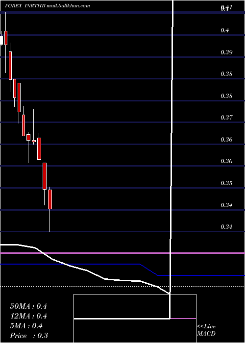Image resolution: width=245 pixels, height=343 pixels.
Task: Select the 0.35 price axis label
Action: click(226, 183)
